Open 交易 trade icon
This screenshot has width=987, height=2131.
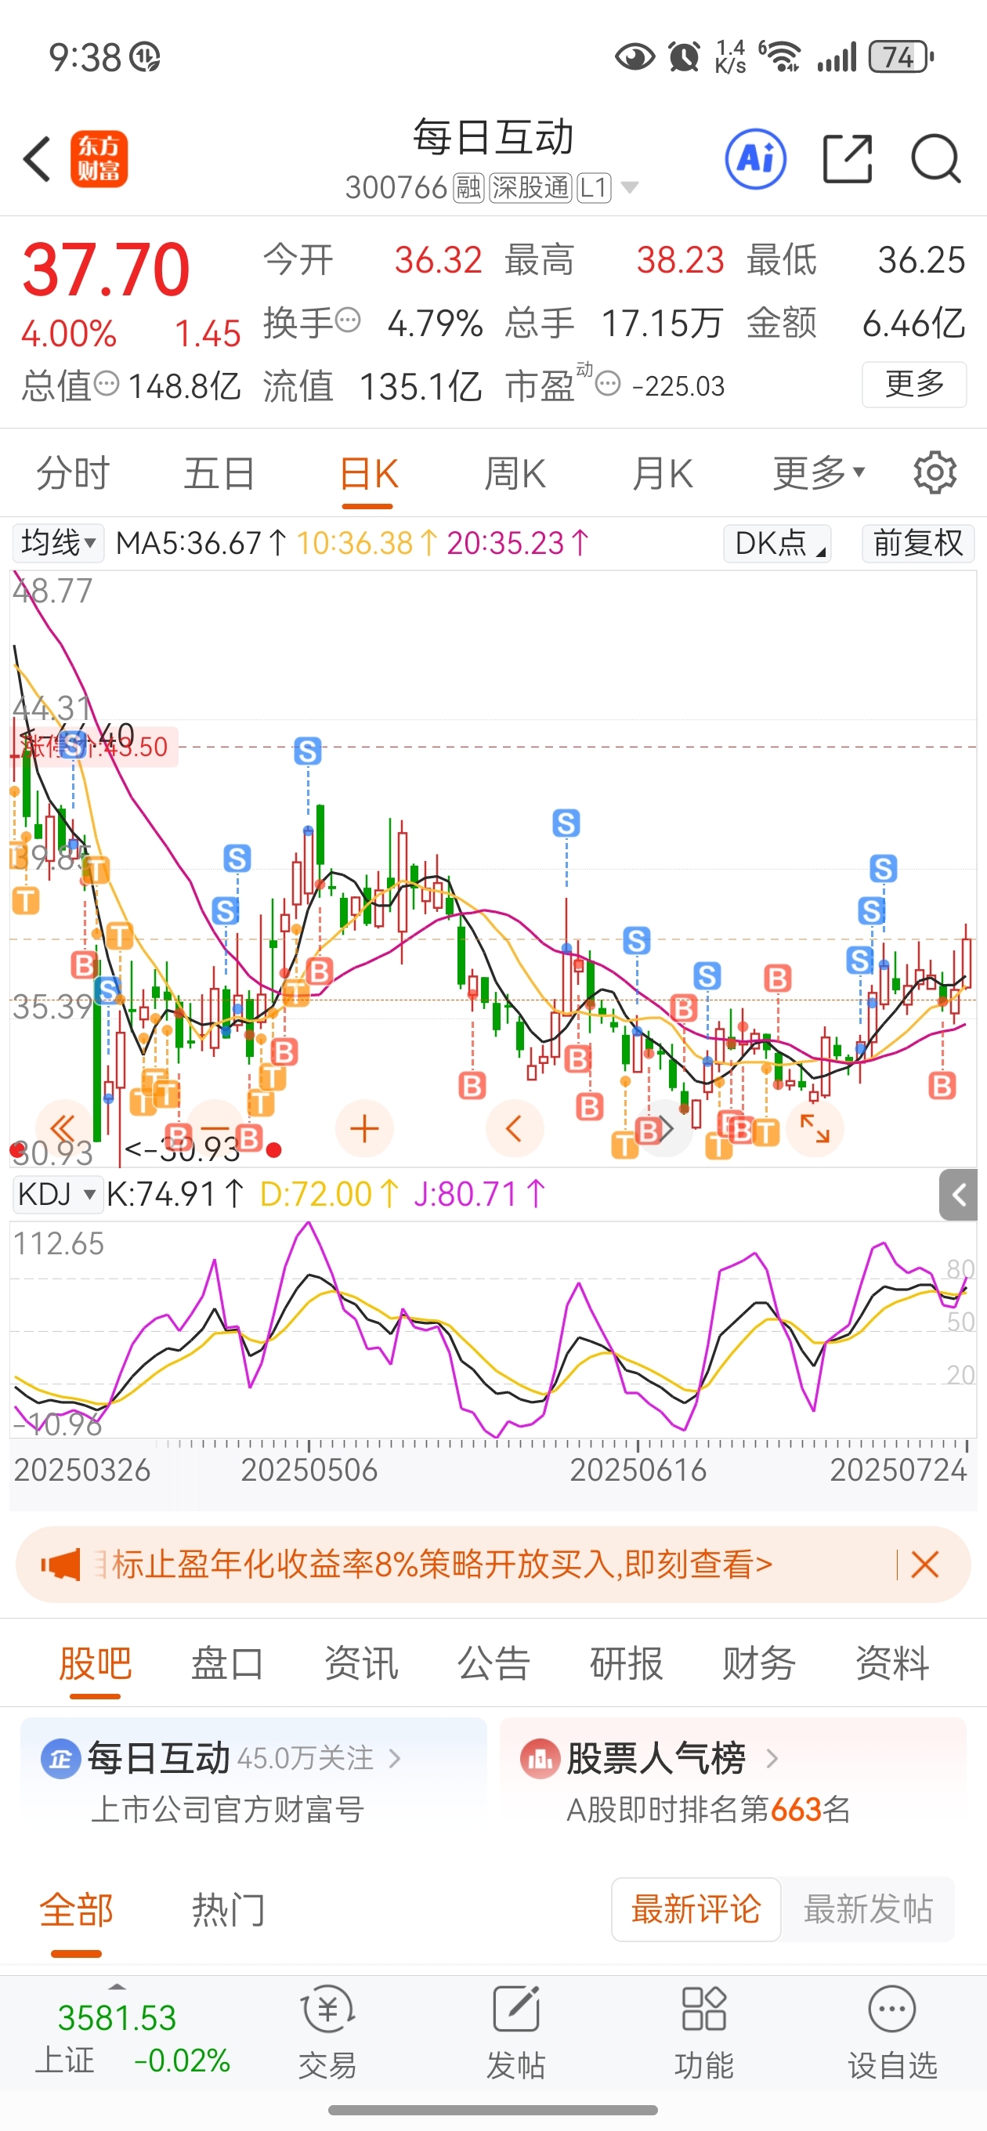tap(327, 2033)
